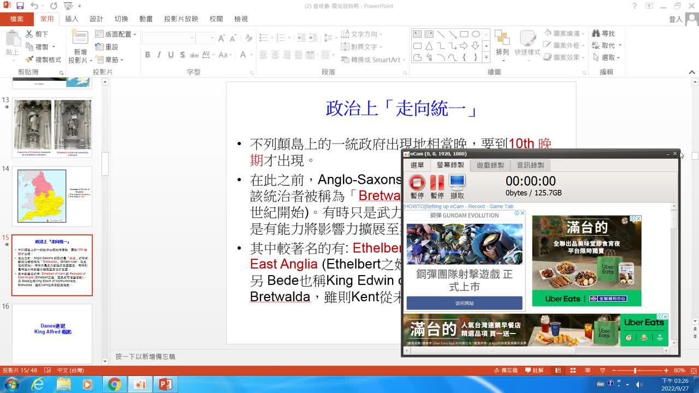Switch to Insert (插入) ribbon tab
699x393 pixels.
[x=72, y=19]
